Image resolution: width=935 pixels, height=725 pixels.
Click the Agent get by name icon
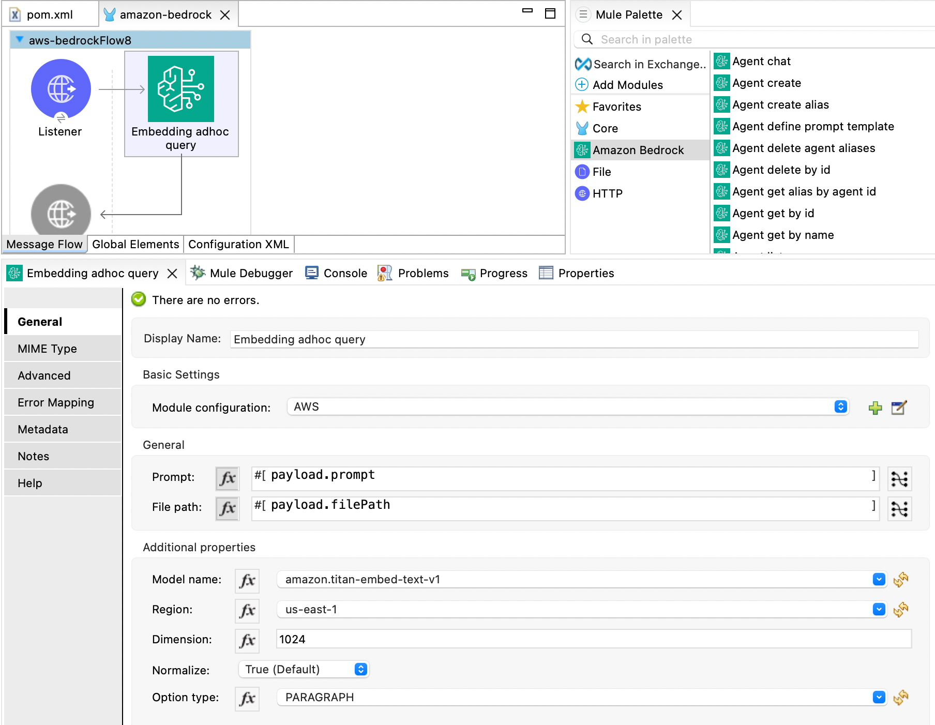pos(722,235)
